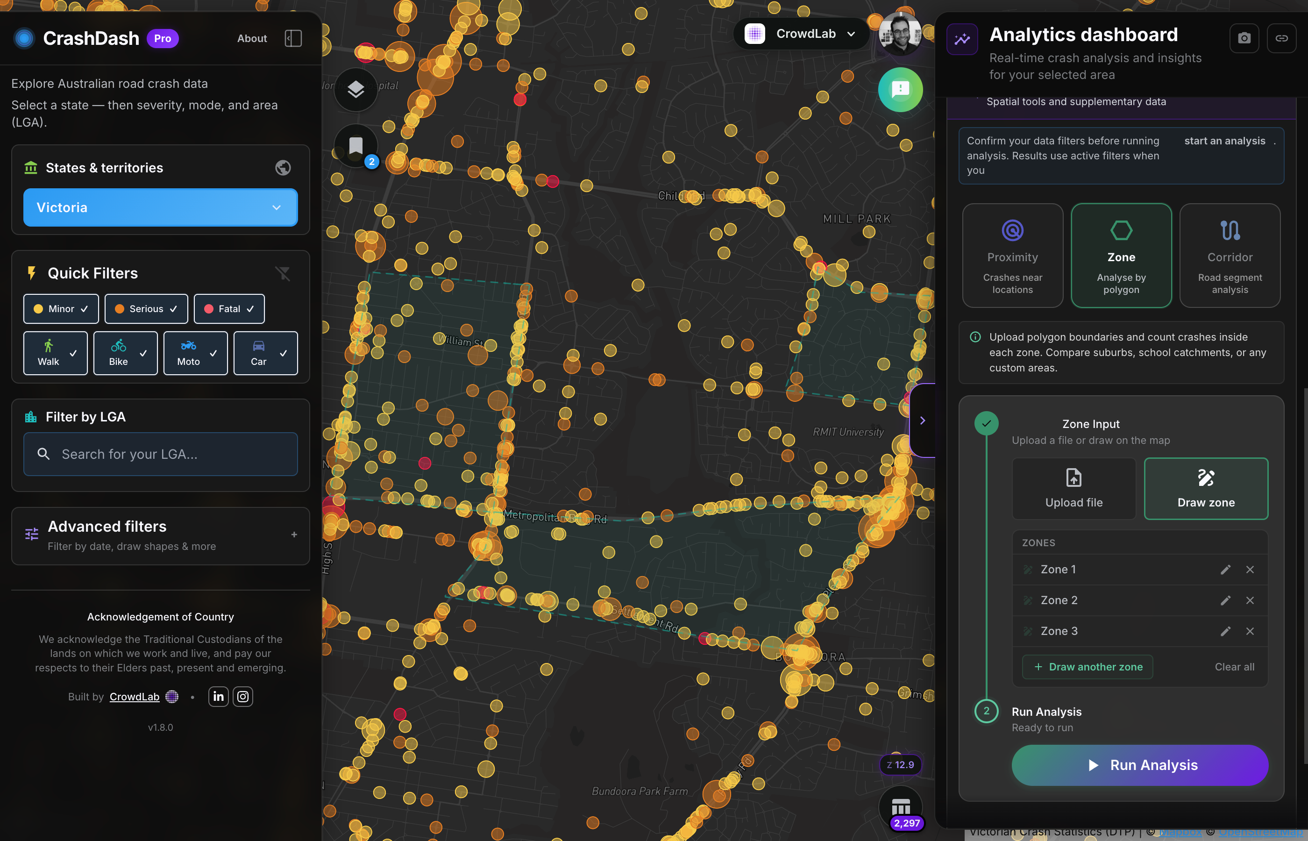Viewport: 1308px width, 841px height.
Task: Open the bookmarks button with badge 2
Action: [356, 146]
